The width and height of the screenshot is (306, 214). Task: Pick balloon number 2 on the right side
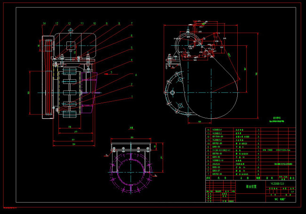point(132,84)
